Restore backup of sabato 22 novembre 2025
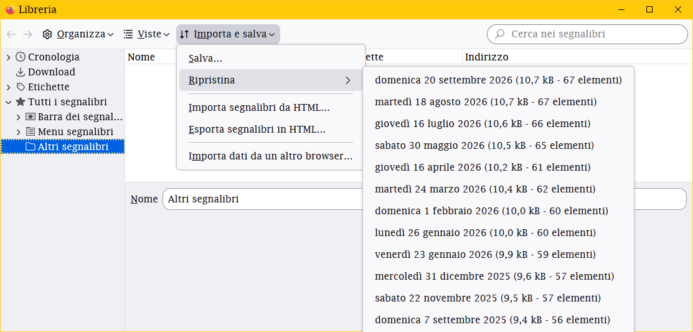 (x=498, y=298)
